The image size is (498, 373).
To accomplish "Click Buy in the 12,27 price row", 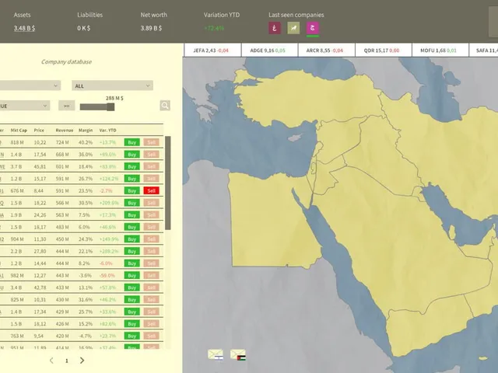I will pyautogui.click(x=132, y=275).
